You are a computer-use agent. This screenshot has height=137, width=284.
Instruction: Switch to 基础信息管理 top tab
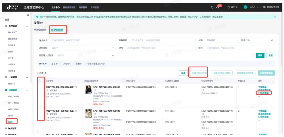tap(69, 7)
